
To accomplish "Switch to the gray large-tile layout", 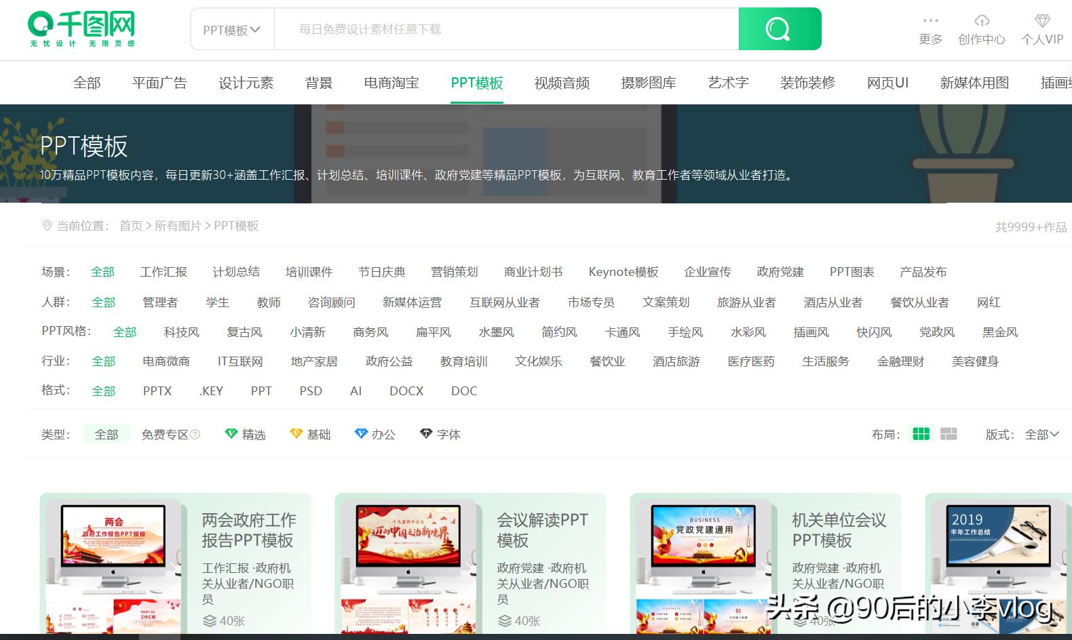I will (949, 434).
